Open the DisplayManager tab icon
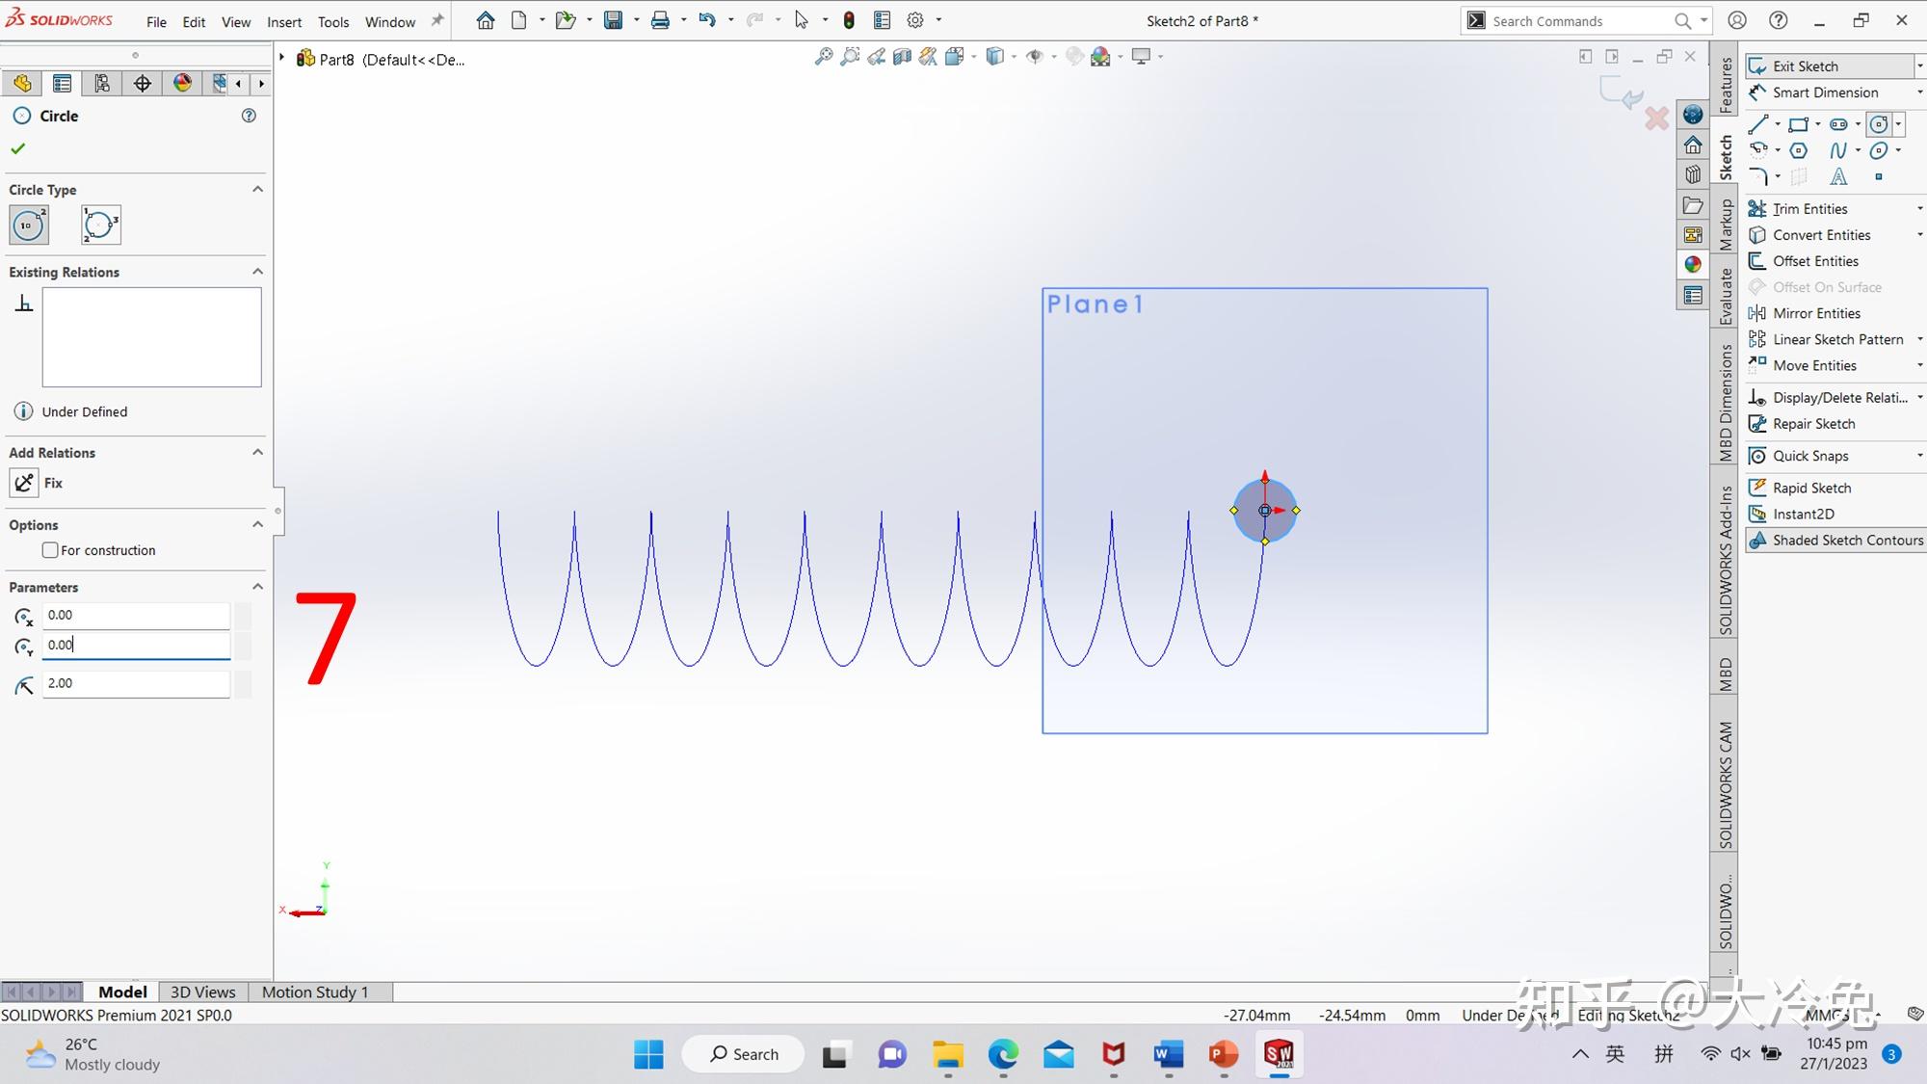Viewport: 1927px width, 1084px height. point(182,83)
